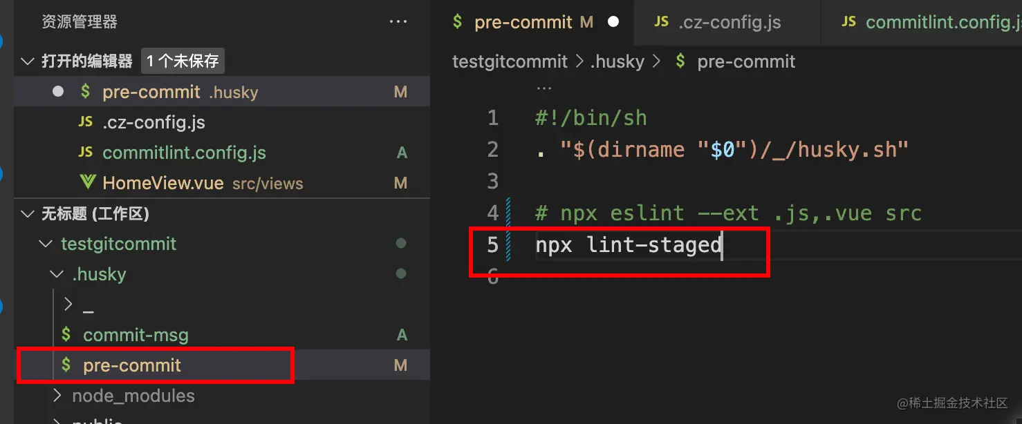
Task: Click the testgitcommit breadcrumb link
Action: [510, 61]
